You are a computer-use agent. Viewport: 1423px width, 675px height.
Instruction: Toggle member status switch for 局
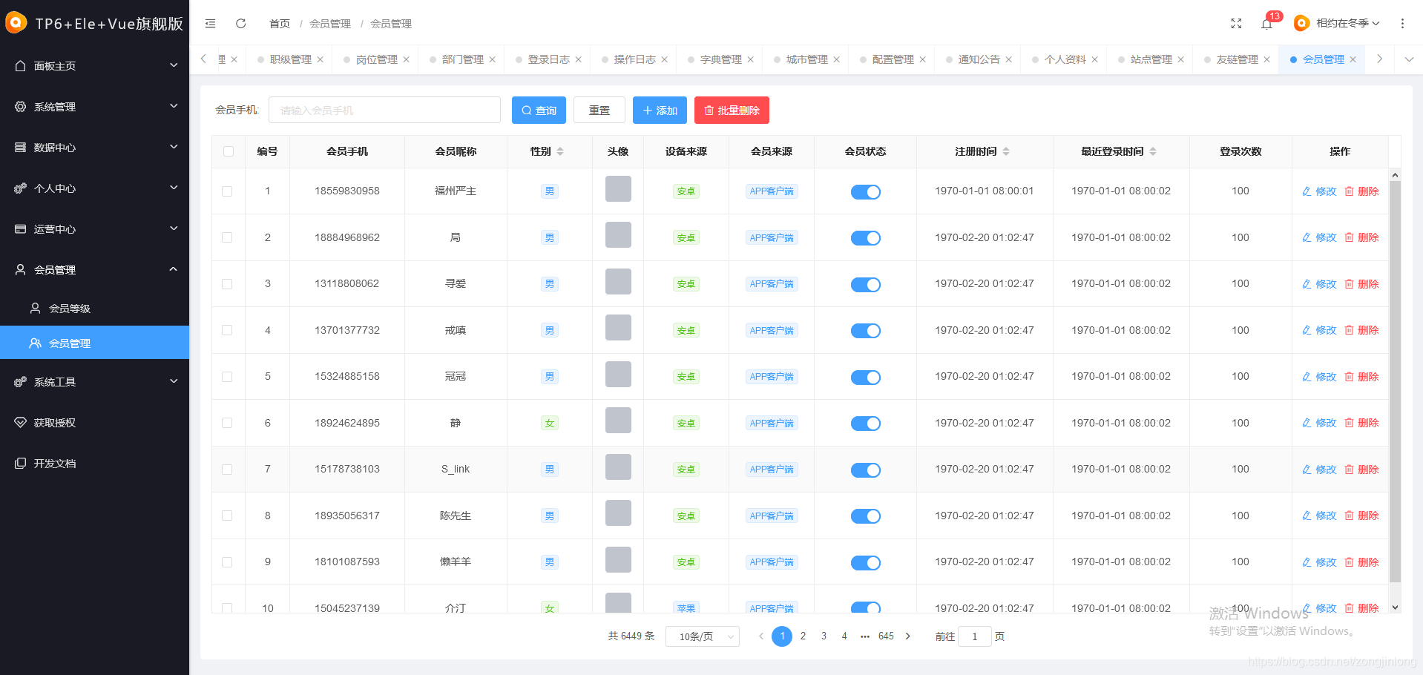[x=866, y=238]
